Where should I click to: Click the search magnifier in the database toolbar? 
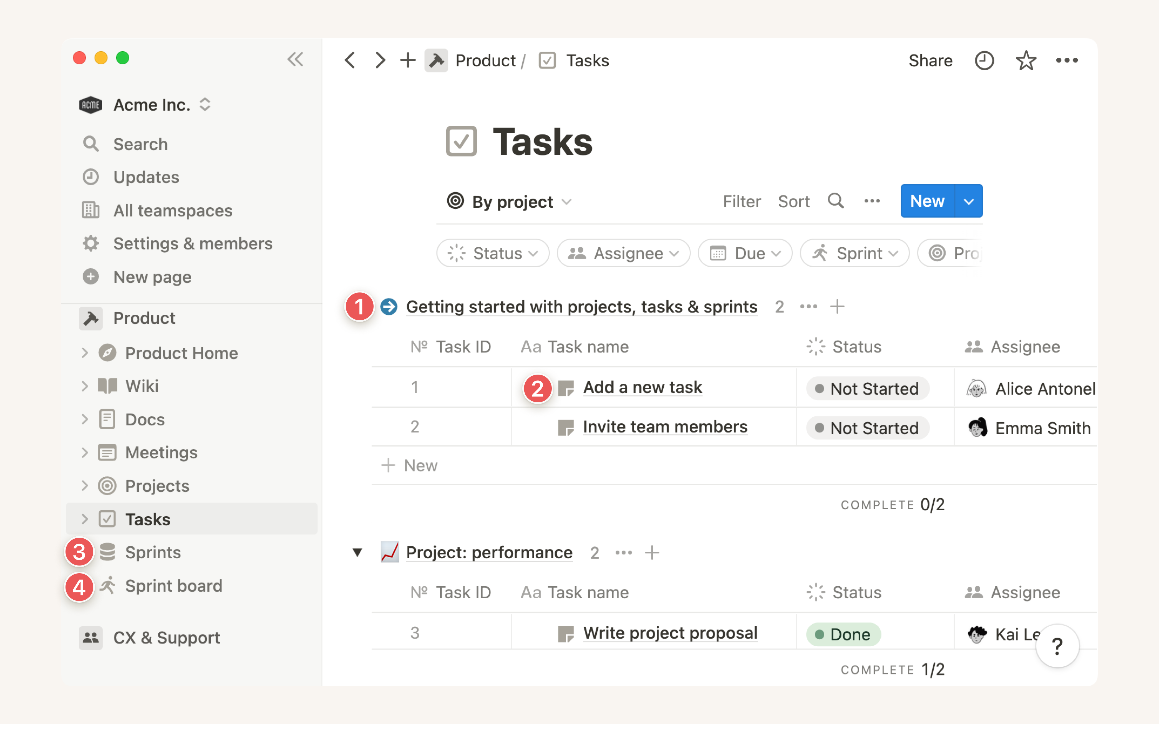click(836, 201)
